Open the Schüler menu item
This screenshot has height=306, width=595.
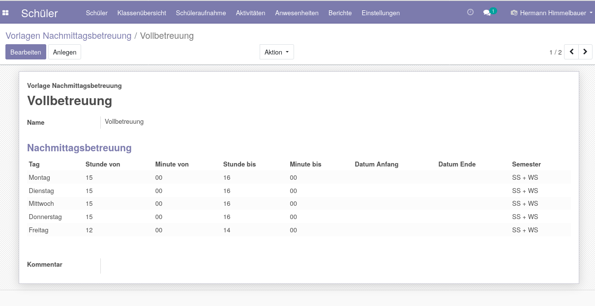[96, 13]
